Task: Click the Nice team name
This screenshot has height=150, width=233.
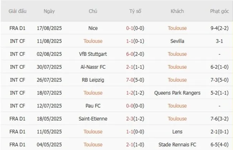Action: [x=93, y=28]
